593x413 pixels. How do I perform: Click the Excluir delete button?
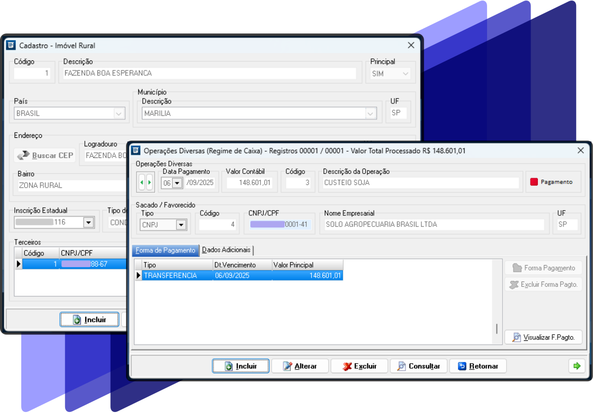point(360,366)
